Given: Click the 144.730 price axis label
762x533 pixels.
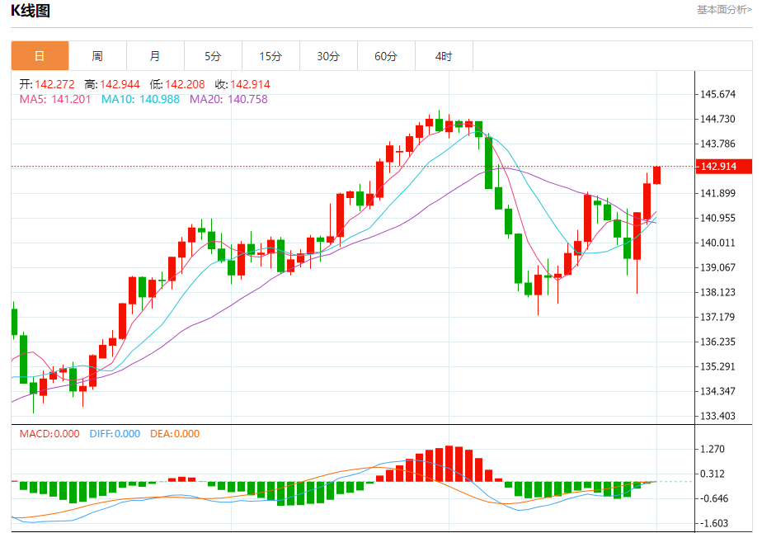Looking at the screenshot, I should pos(717,119).
